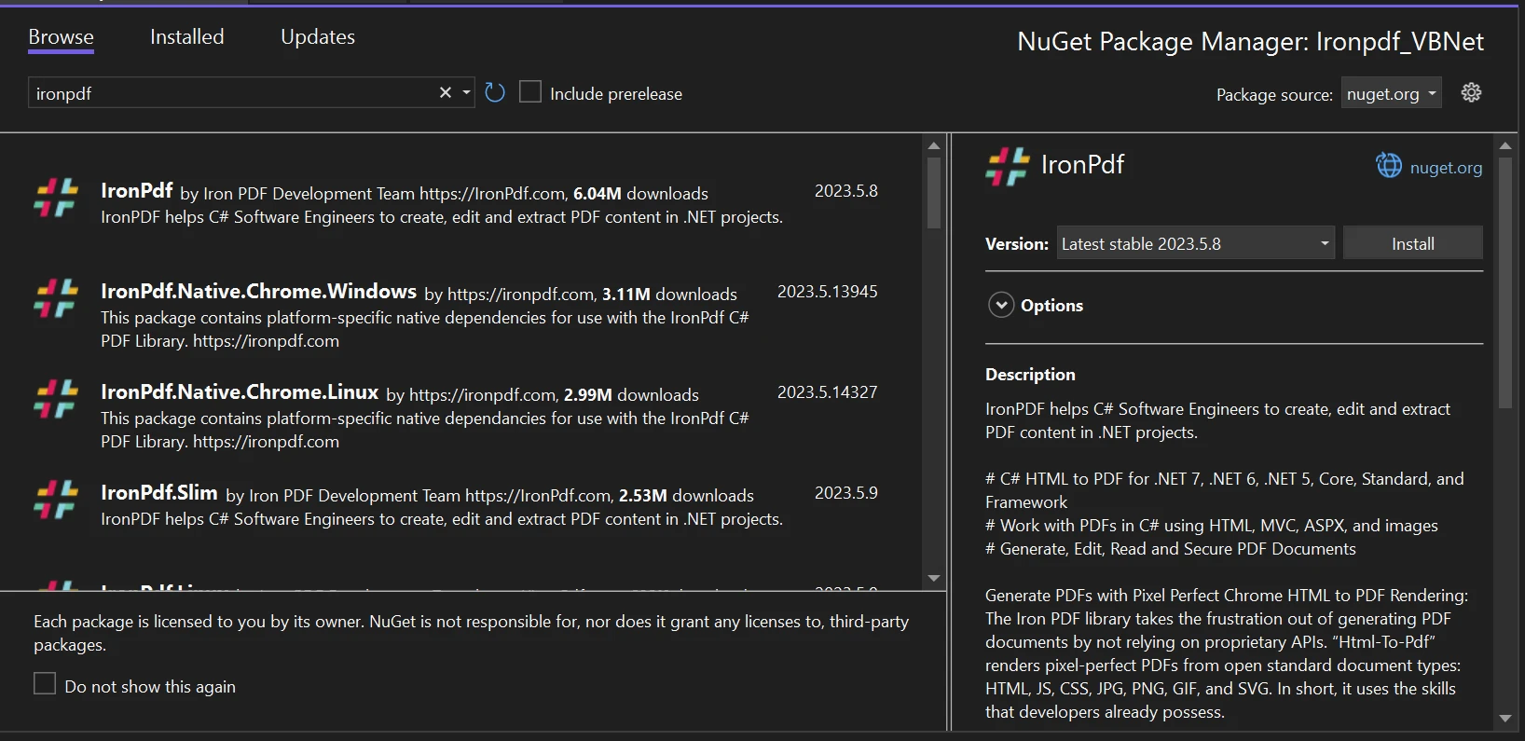Open the Version dropdown
This screenshot has height=741, width=1525.
pos(1195,243)
